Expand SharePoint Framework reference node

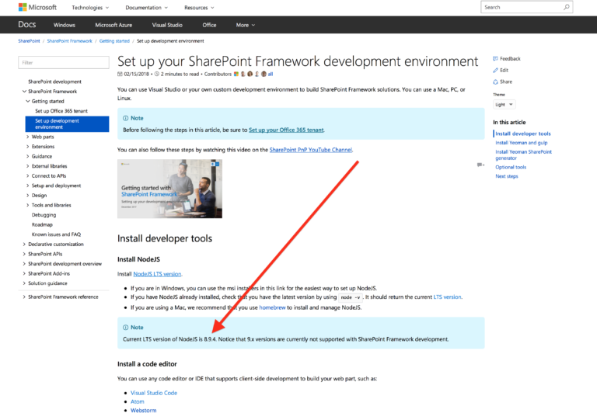pyautogui.click(x=24, y=297)
